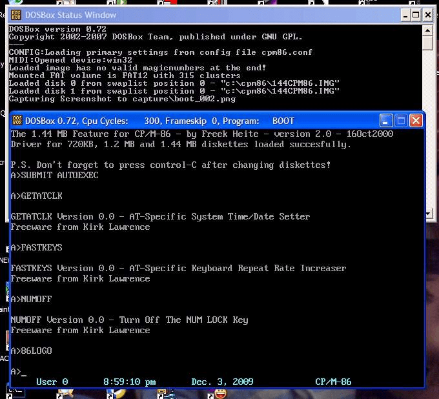Click the DOSBox Status Window title icon

pos(16,15)
